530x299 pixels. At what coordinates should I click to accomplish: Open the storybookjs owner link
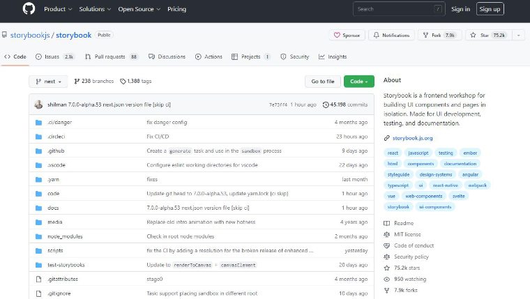[30, 35]
